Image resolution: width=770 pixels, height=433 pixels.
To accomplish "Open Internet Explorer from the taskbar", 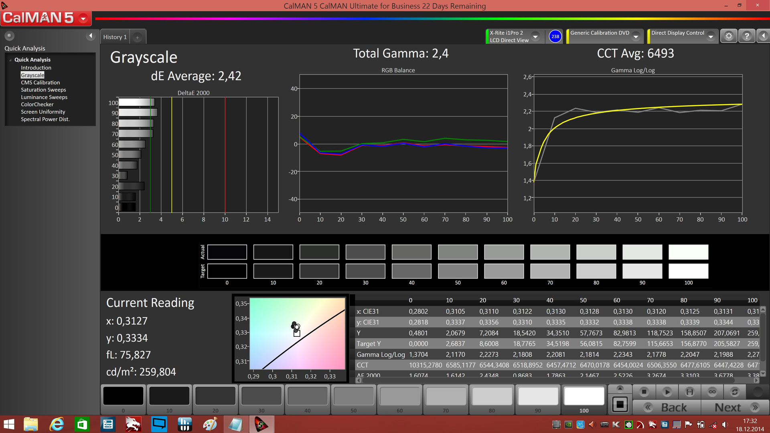I will pyautogui.click(x=57, y=424).
